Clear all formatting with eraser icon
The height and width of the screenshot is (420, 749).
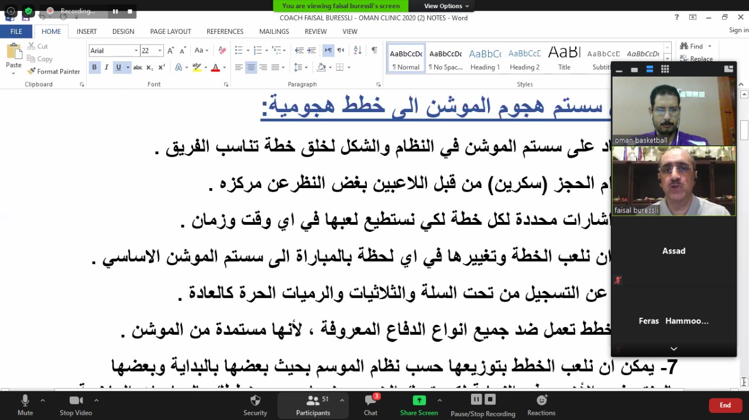(222, 51)
